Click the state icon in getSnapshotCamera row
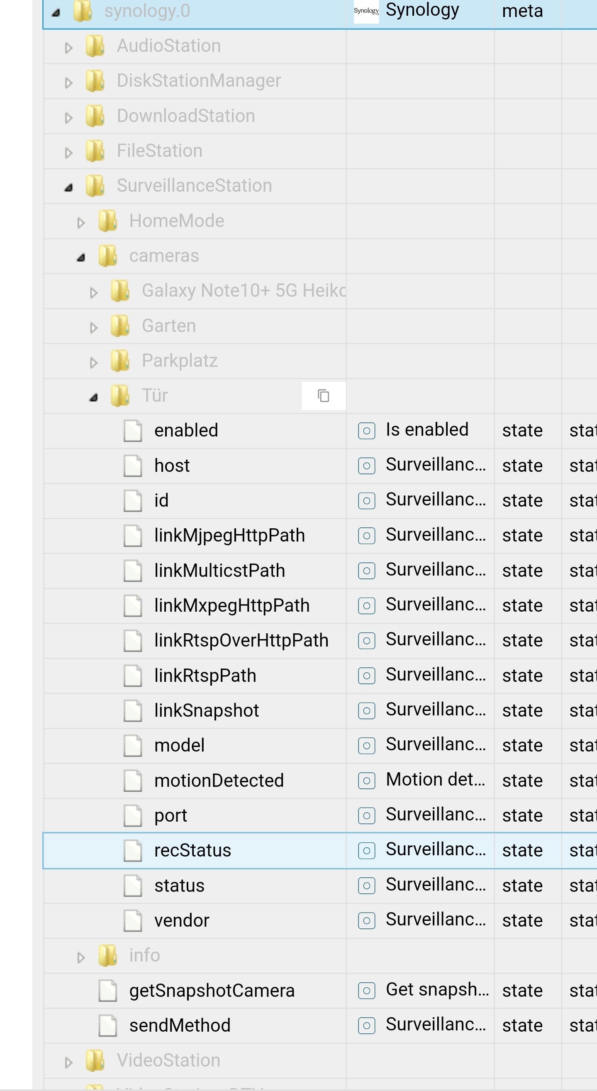 (x=367, y=991)
